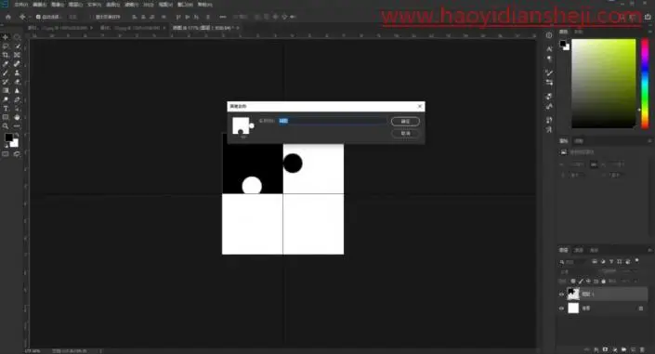Open the Character panel 'A' icon
The width and height of the screenshot is (655, 354).
click(549, 49)
